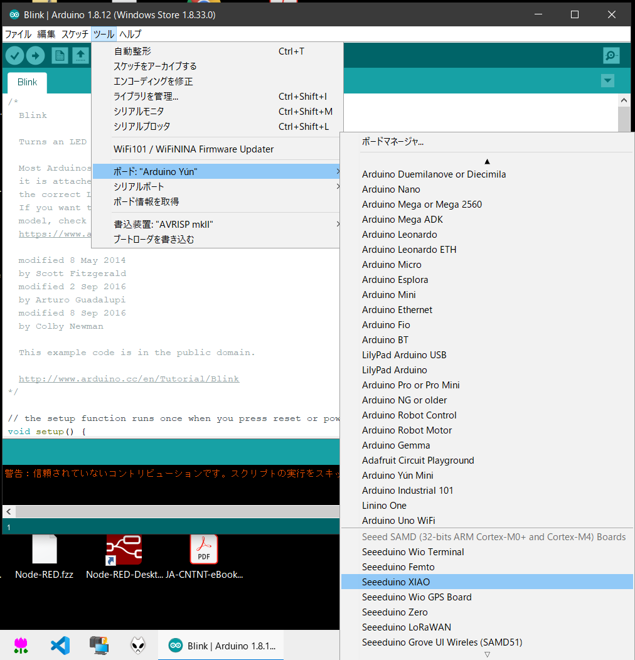Launch Visual Studio Code from the taskbar

60,646
